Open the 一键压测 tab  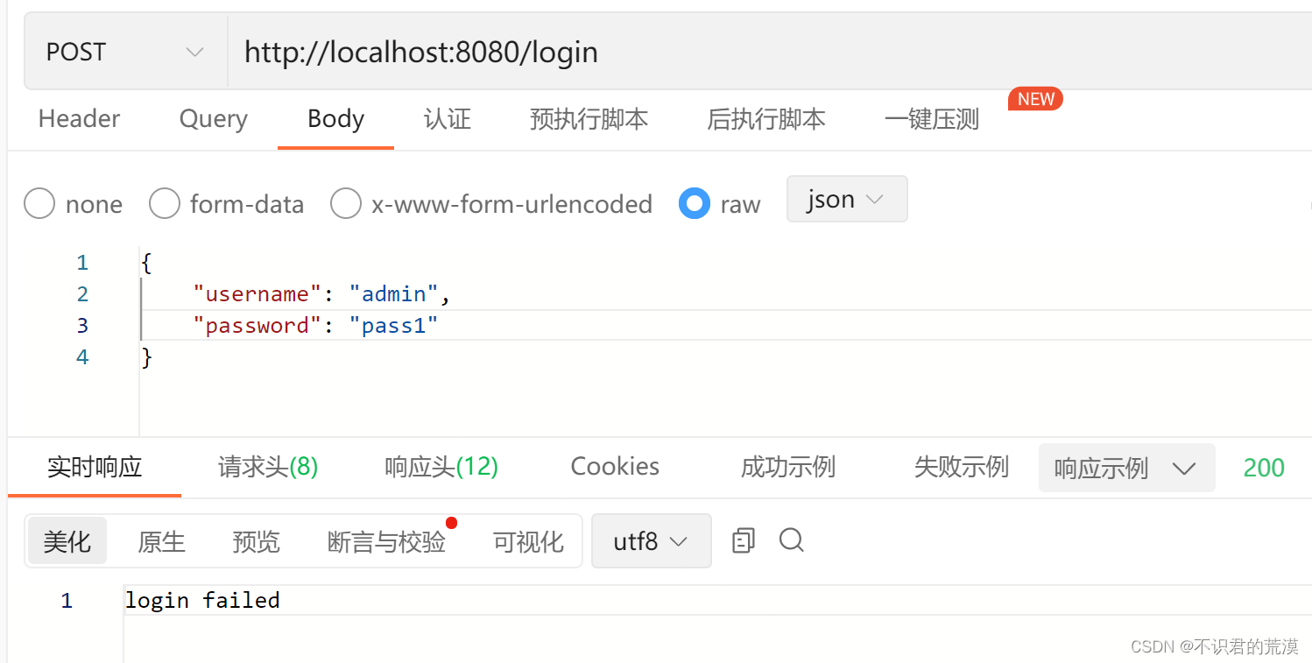(x=932, y=118)
